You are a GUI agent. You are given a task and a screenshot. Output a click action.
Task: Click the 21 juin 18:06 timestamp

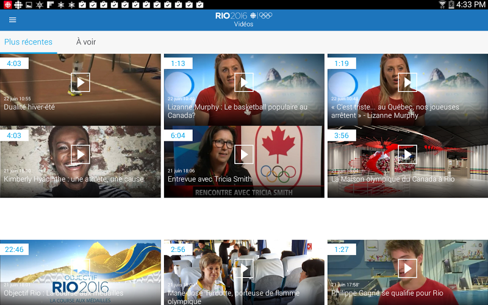181,171
